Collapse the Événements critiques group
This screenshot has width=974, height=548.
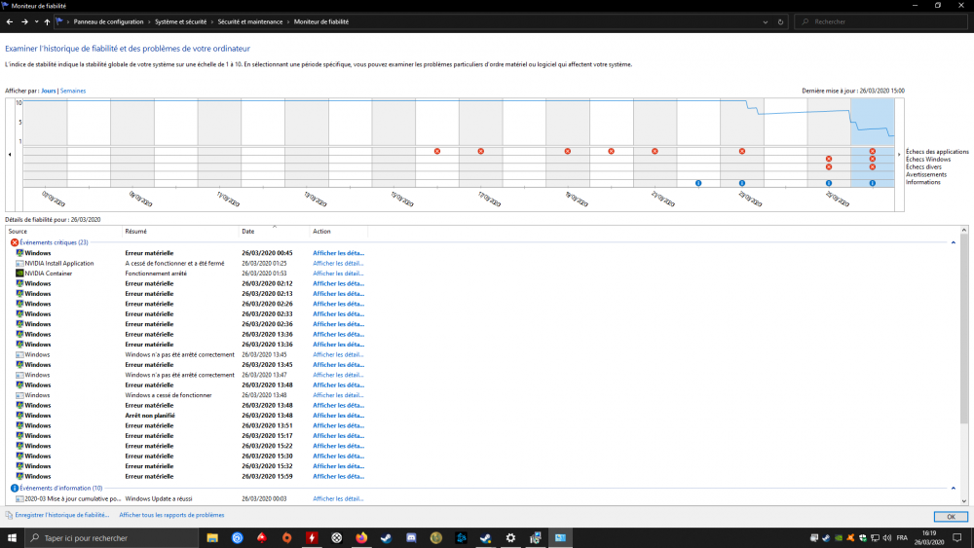tap(955, 242)
